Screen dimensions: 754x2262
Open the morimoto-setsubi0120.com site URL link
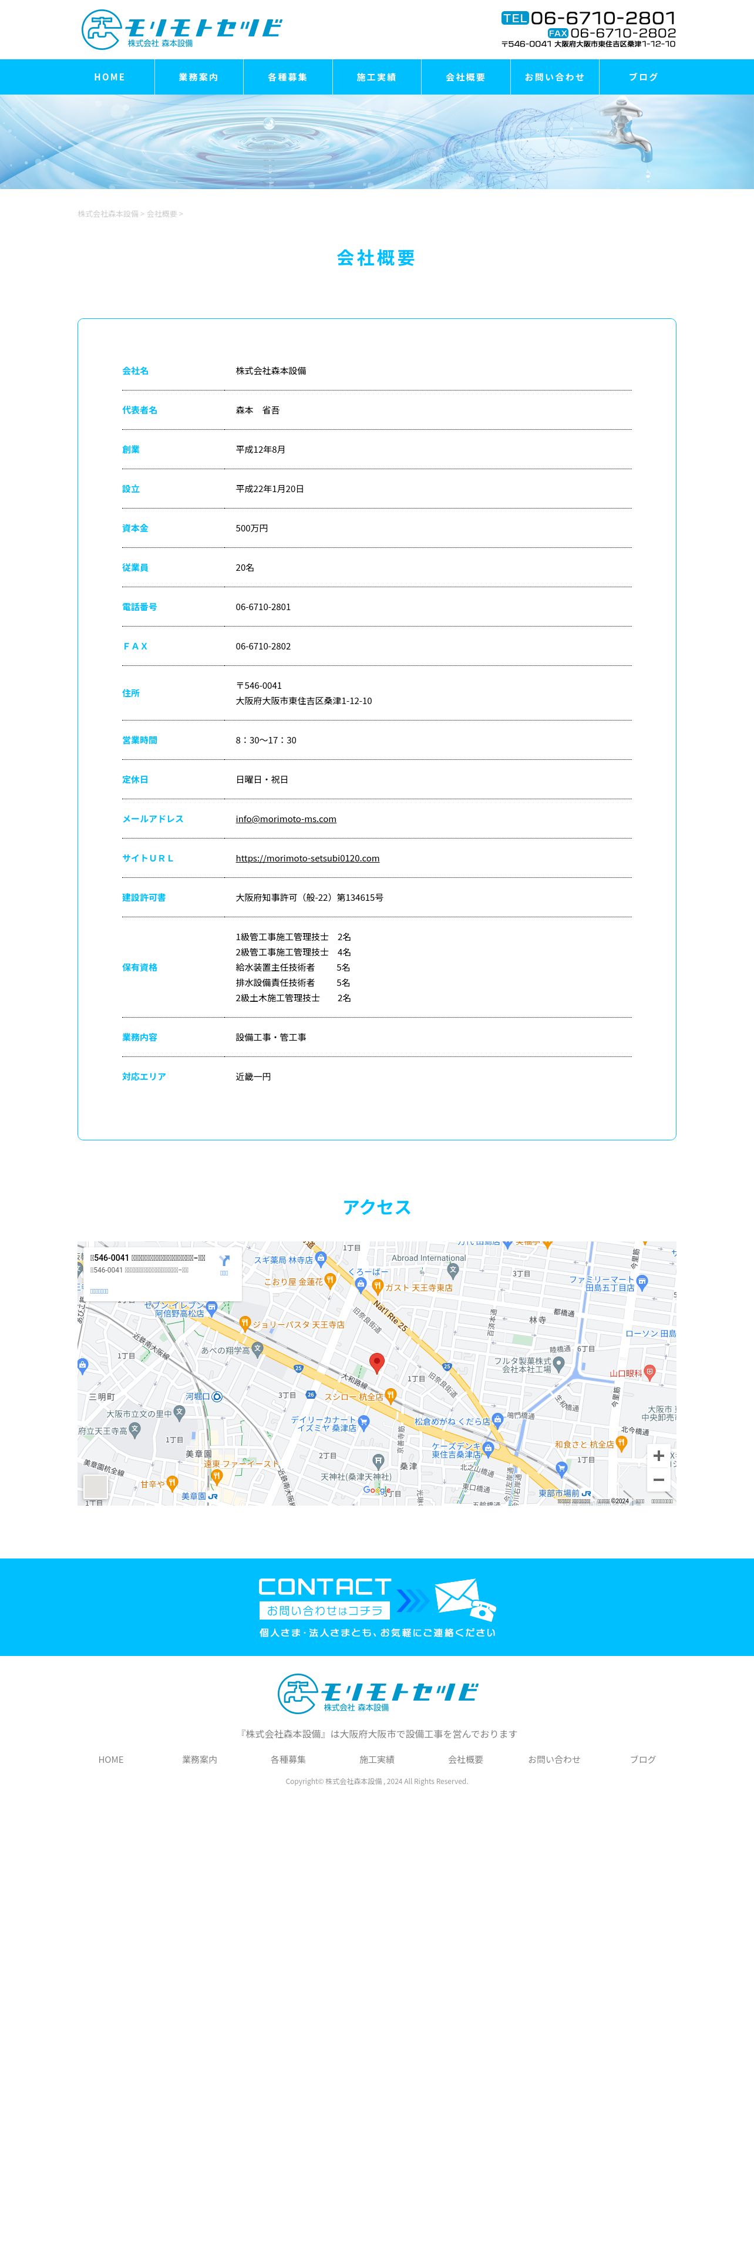(307, 858)
